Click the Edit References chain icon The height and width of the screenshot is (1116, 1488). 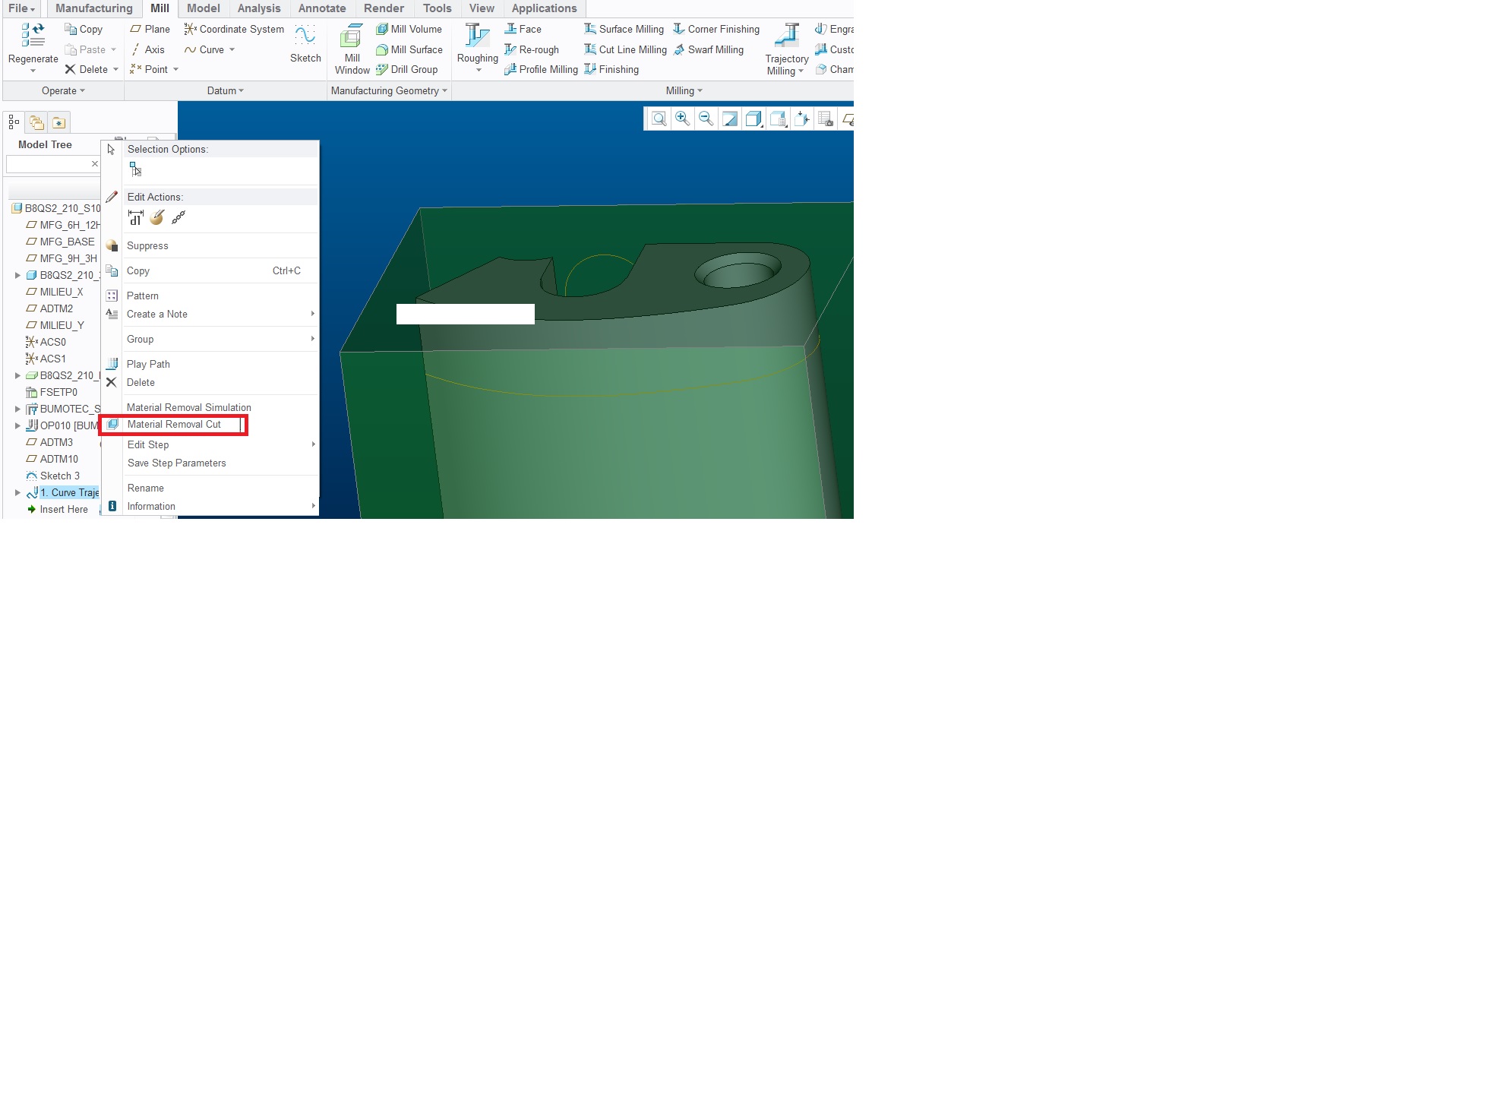pyautogui.click(x=178, y=218)
